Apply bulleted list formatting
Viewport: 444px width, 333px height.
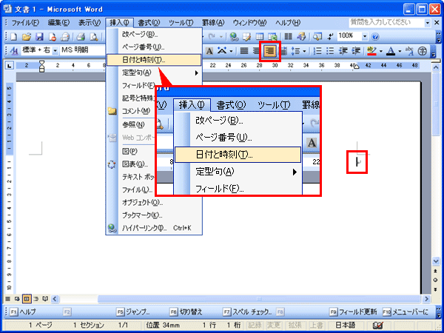330,51
